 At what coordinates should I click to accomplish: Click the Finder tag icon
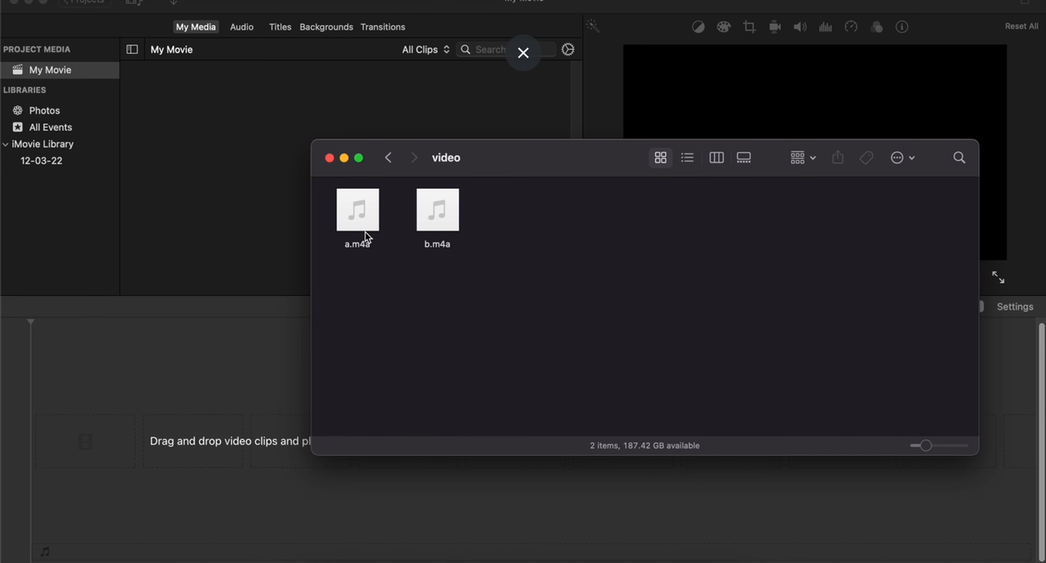tap(866, 158)
